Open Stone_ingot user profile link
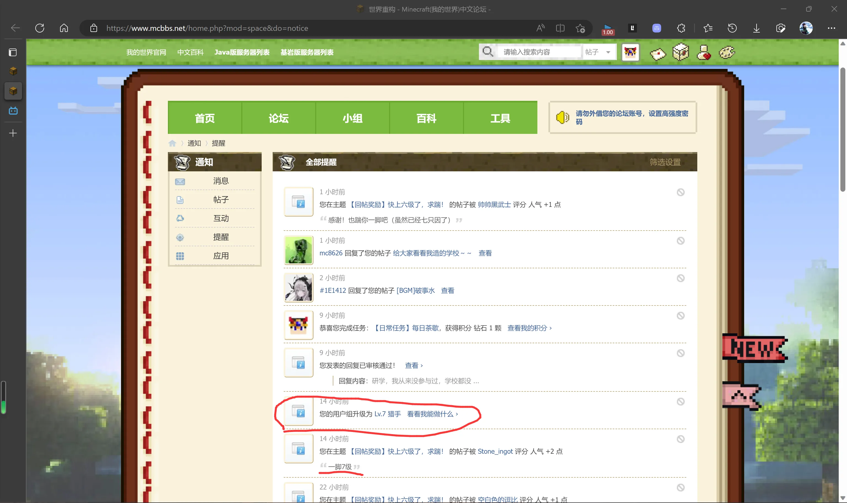This screenshot has height=503, width=847. 495,451
